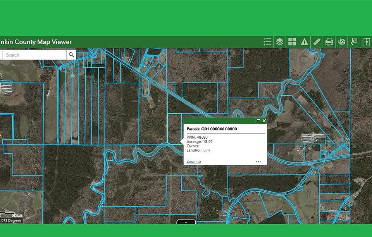The width and height of the screenshot is (372, 237).
Task: Close the parcel info popup
Action: coord(264,121)
